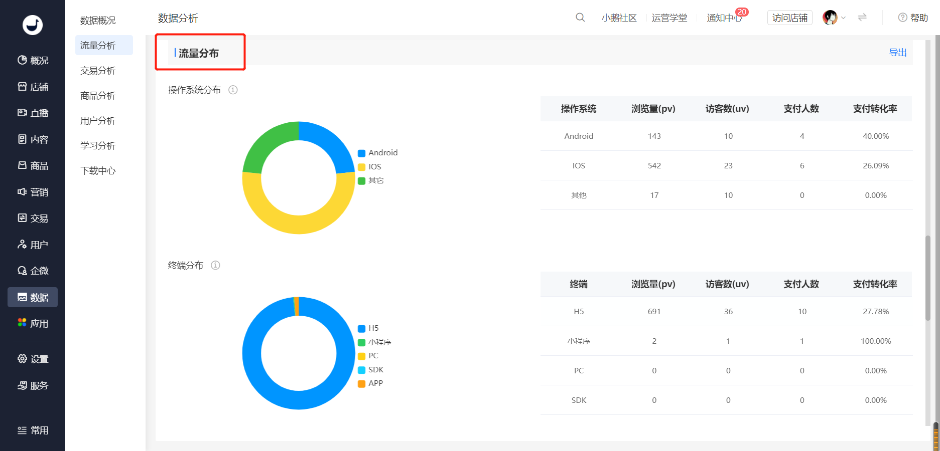Toggle APP legend in terminal chart

tap(370, 383)
